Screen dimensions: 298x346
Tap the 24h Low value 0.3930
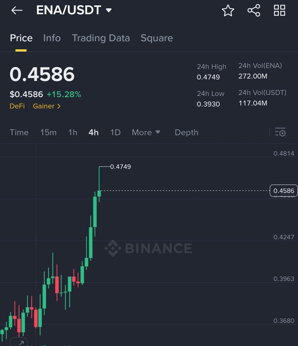click(x=208, y=104)
